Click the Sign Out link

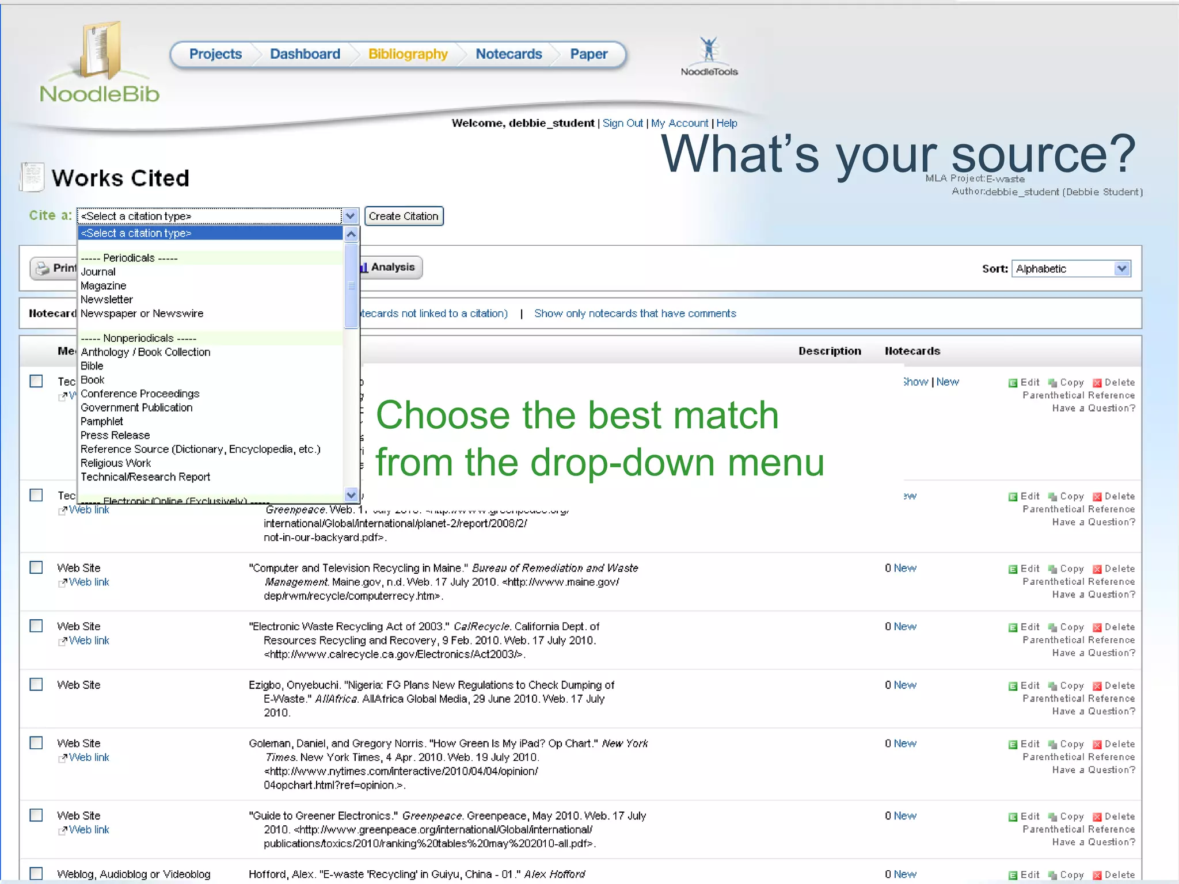pyautogui.click(x=622, y=123)
